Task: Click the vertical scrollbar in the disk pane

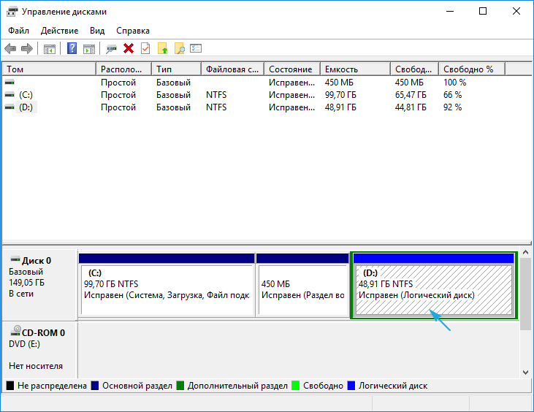Action: point(525,292)
